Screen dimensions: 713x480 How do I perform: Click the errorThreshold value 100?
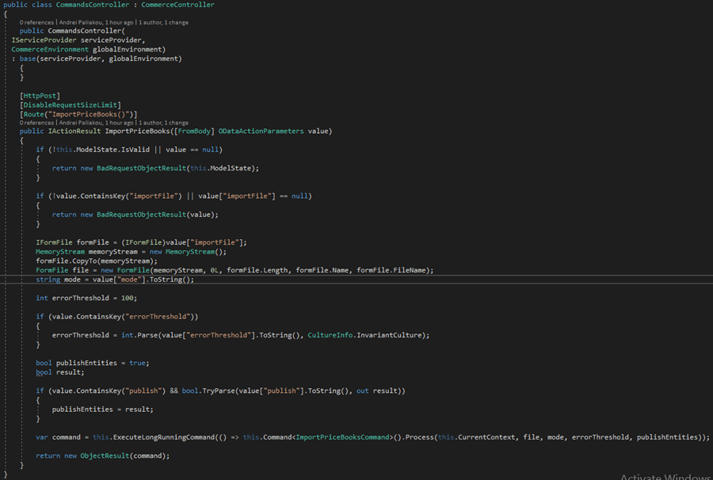tap(128, 298)
